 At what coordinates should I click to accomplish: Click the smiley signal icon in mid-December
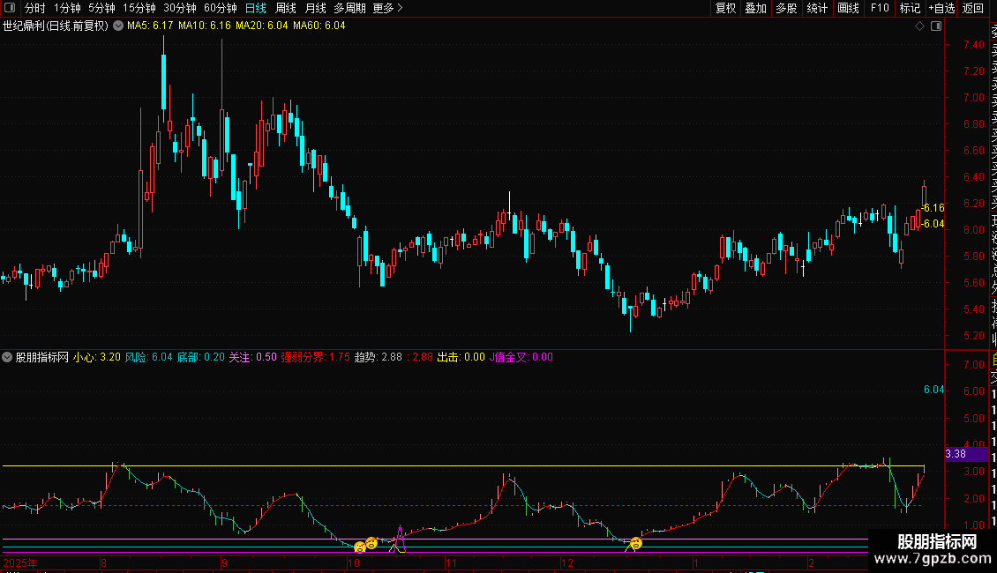point(635,543)
